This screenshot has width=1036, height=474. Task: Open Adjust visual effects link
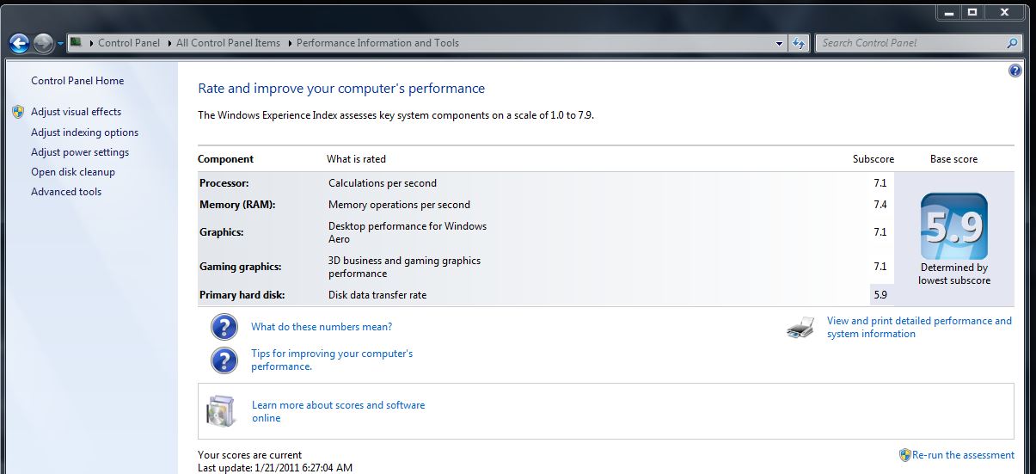pos(76,112)
